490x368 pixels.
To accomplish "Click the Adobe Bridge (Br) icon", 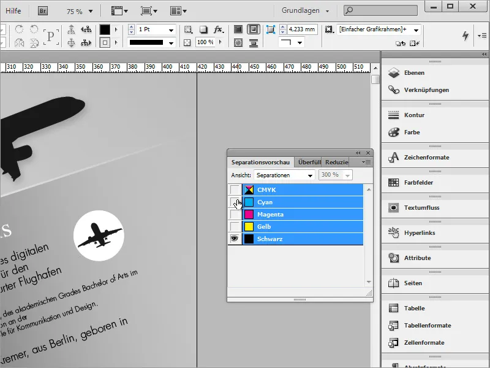I will (43, 10).
